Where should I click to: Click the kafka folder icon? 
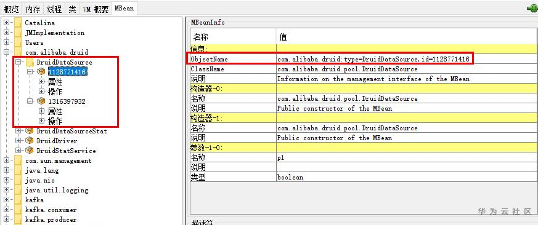pos(18,200)
